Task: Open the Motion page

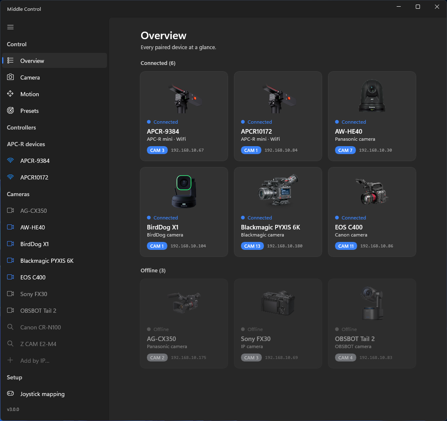Action: (x=55, y=94)
